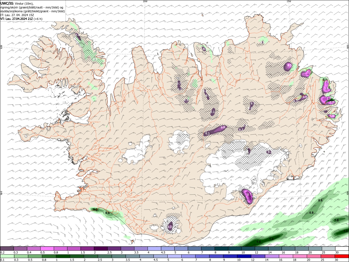This screenshot has height=262, width=349.
Task: Click the "slydda/snjókoma (grátt/bleikt/grænt" legend line
Action: click(x=32, y=11)
